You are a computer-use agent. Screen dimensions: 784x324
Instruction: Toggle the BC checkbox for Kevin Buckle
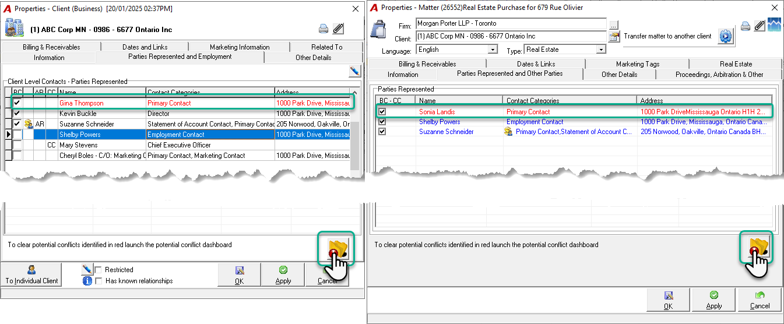tap(17, 114)
